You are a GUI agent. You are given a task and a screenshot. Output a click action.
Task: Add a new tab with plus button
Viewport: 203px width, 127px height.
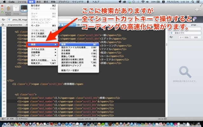point(197,10)
